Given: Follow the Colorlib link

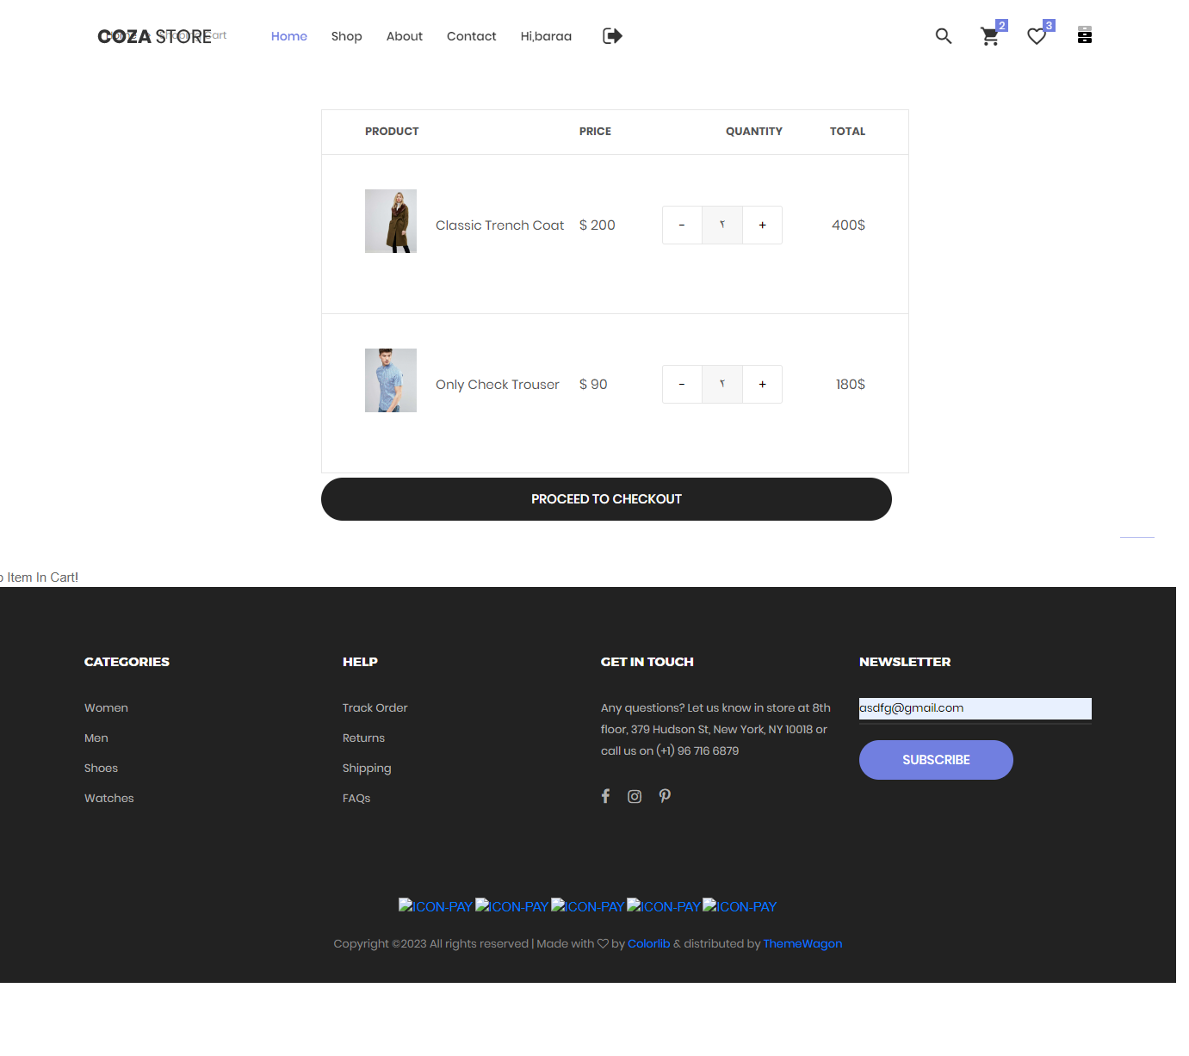Looking at the screenshot, I should click(649, 944).
